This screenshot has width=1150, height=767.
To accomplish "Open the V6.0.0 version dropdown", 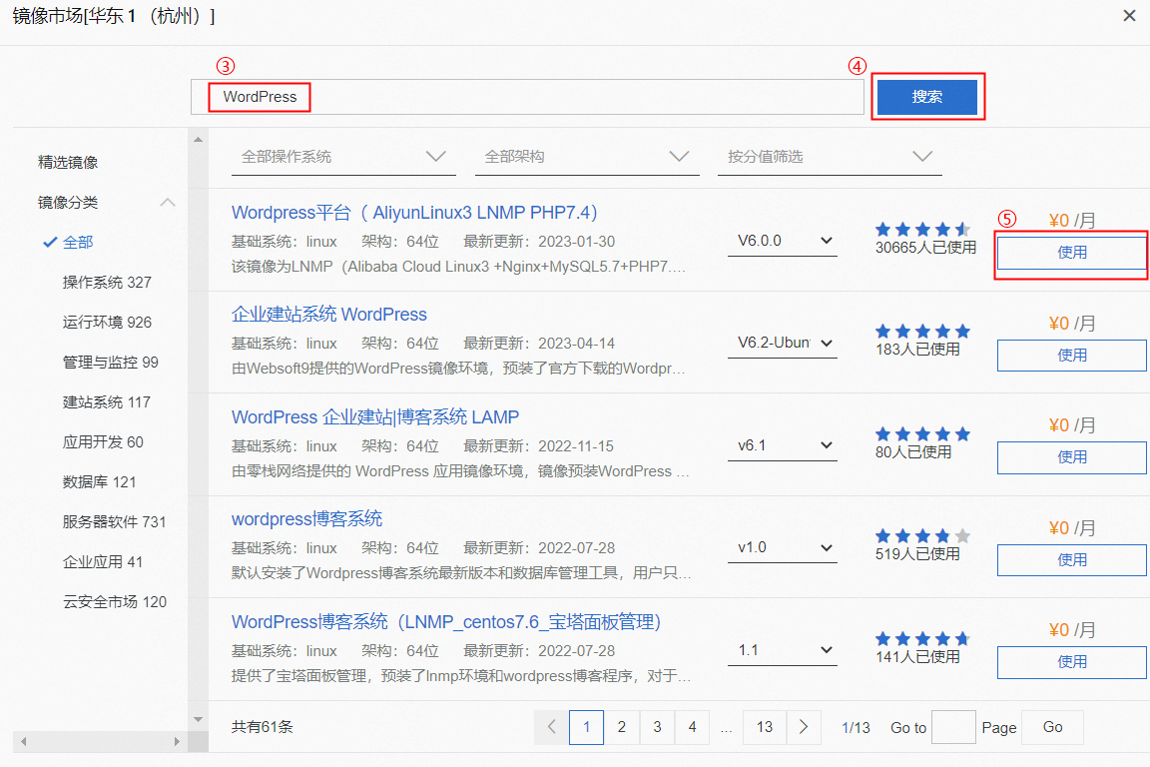I will tap(782, 241).
